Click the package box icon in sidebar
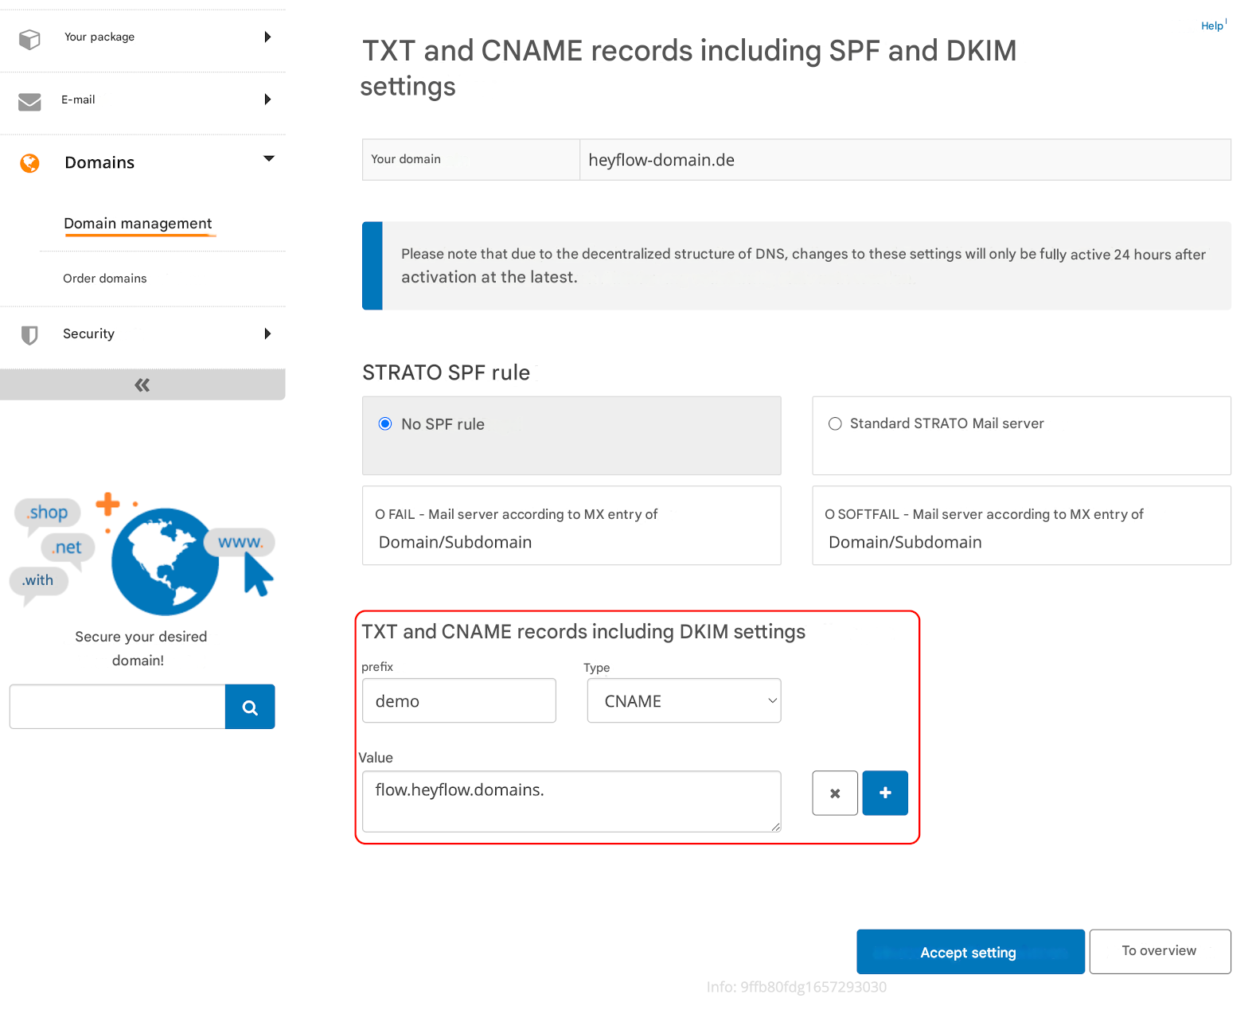The image size is (1252, 1010). (x=29, y=38)
